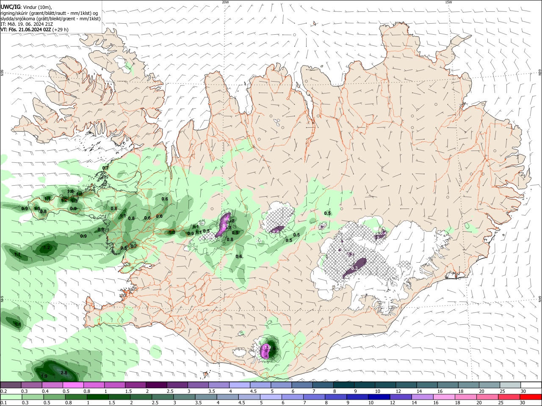
Task: Select the pale green 0.1 mm rain swatch
Action: click(11, 397)
